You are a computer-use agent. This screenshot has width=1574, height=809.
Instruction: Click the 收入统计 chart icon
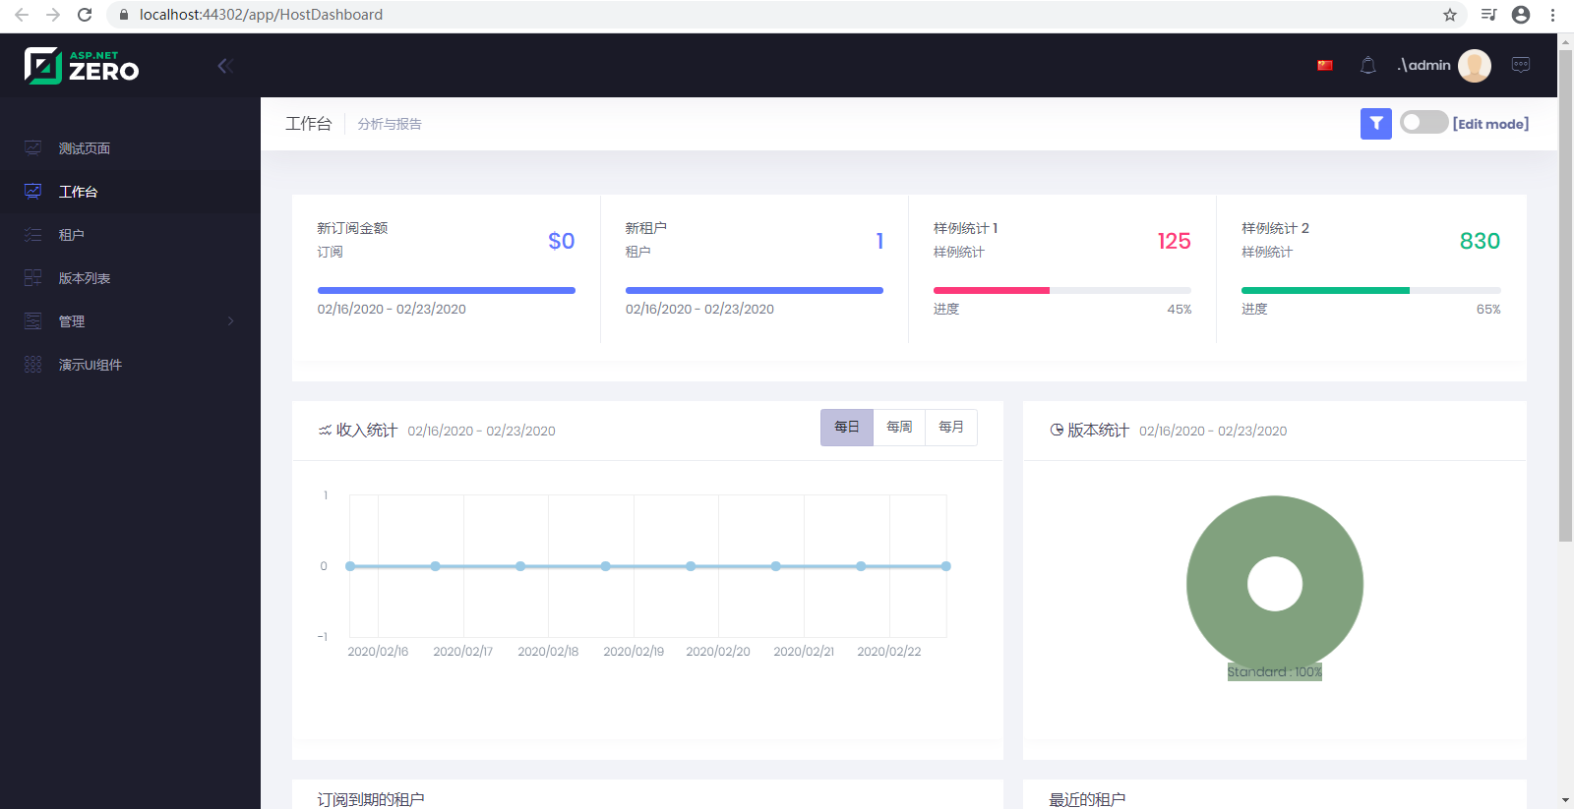tap(325, 431)
